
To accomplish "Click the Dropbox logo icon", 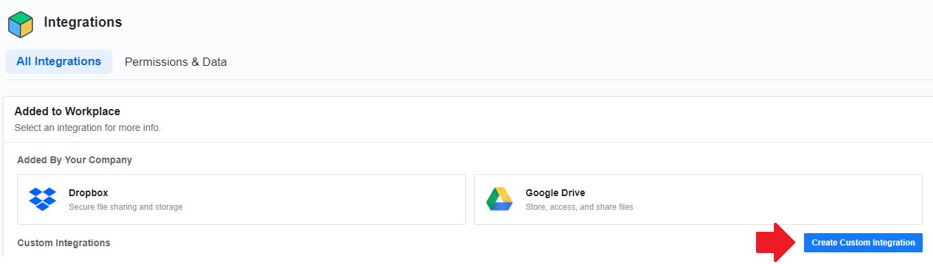I will 43,199.
